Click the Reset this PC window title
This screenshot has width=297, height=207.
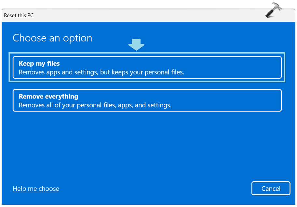tap(19, 15)
